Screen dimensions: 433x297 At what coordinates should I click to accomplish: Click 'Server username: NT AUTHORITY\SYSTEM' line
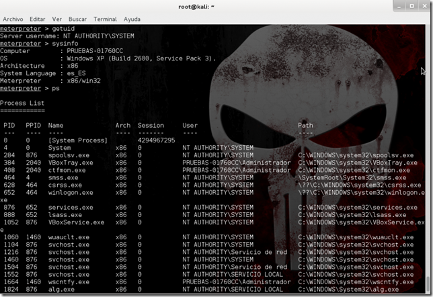(67, 36)
